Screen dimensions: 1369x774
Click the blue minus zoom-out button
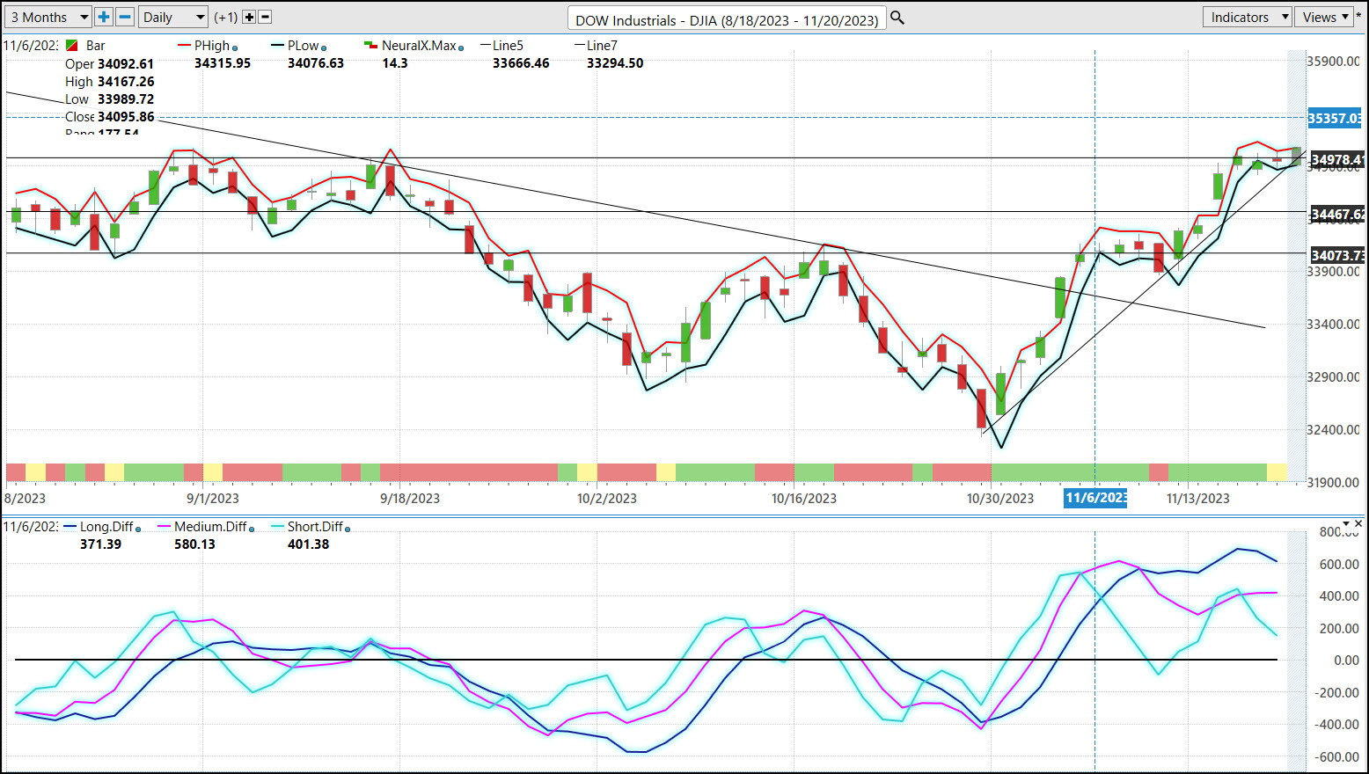point(125,17)
